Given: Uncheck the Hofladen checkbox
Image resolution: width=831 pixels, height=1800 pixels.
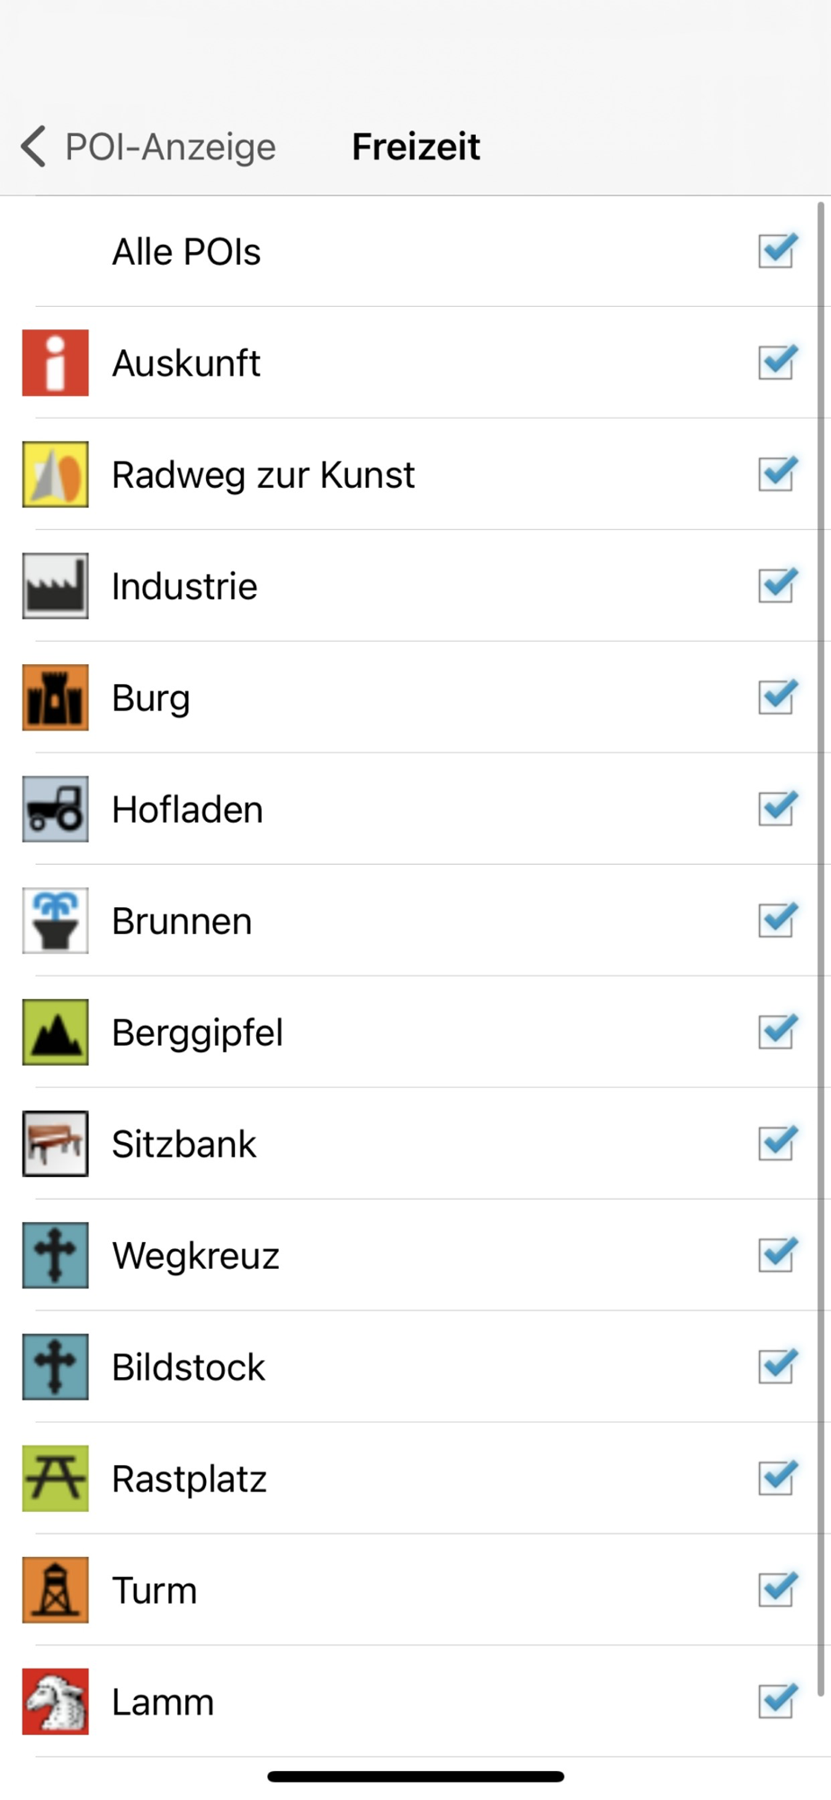Looking at the screenshot, I should point(777,809).
